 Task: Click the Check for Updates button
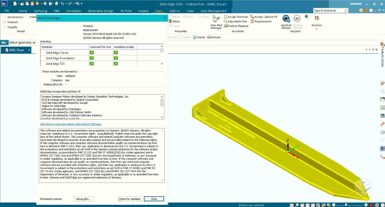coord(130,199)
